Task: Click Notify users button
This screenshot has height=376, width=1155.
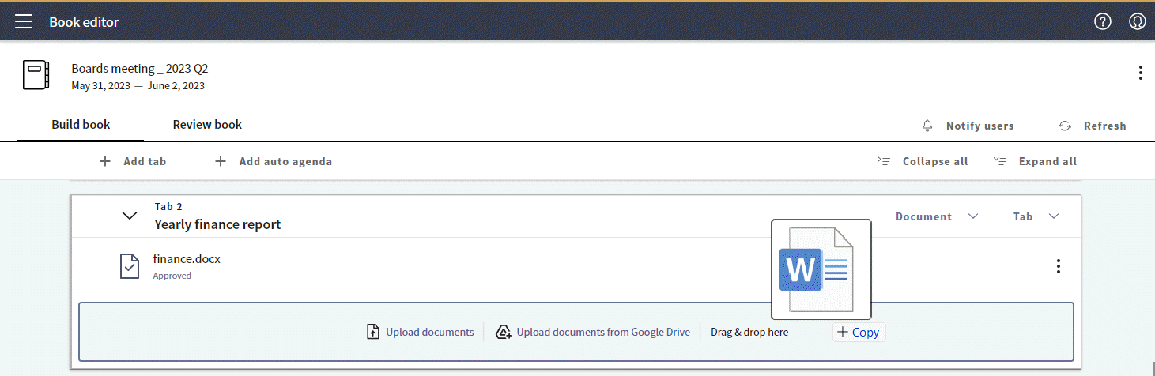Action: pos(968,126)
